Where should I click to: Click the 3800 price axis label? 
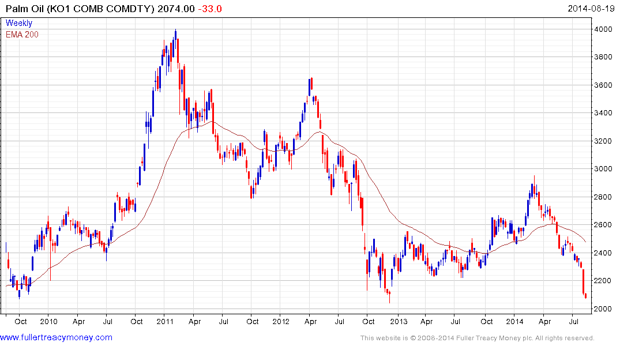point(603,57)
